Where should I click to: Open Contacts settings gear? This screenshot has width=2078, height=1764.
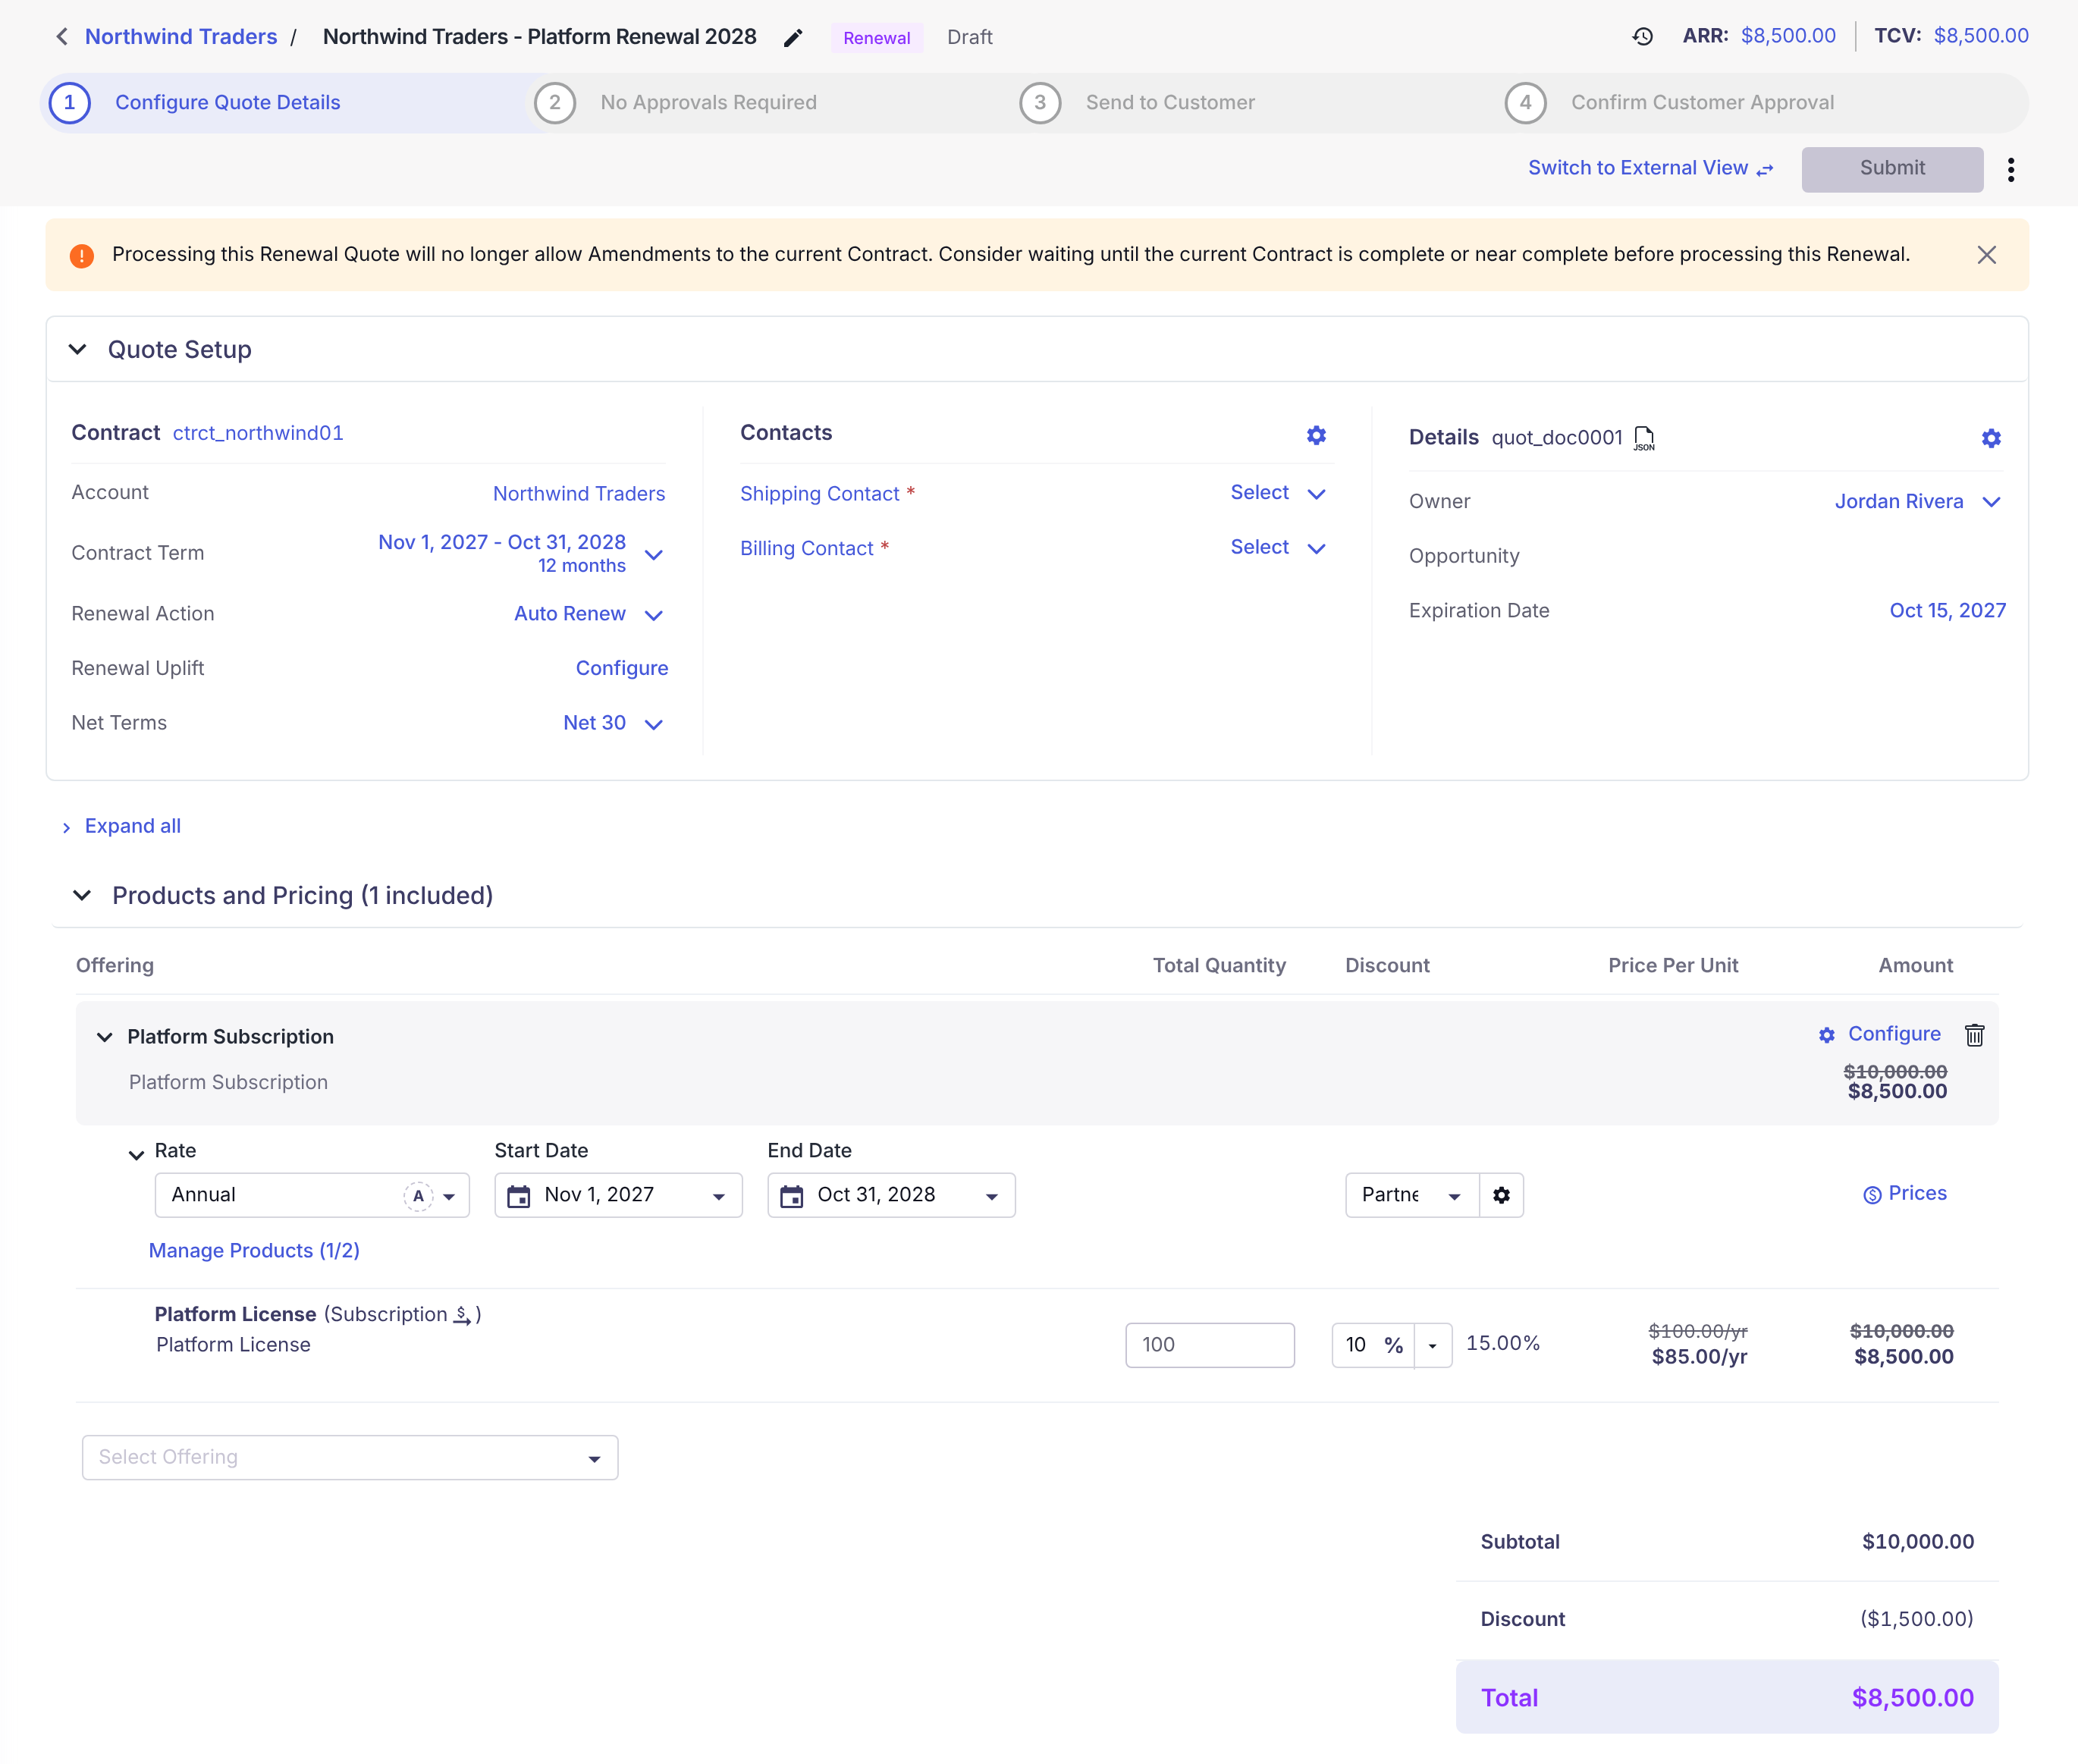1316,435
